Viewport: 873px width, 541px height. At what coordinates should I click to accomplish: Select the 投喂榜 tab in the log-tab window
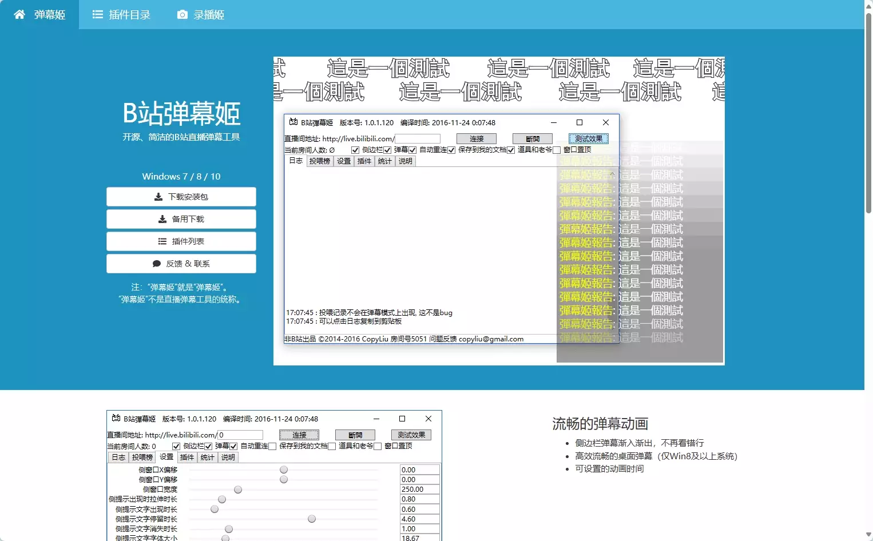pyautogui.click(x=320, y=161)
